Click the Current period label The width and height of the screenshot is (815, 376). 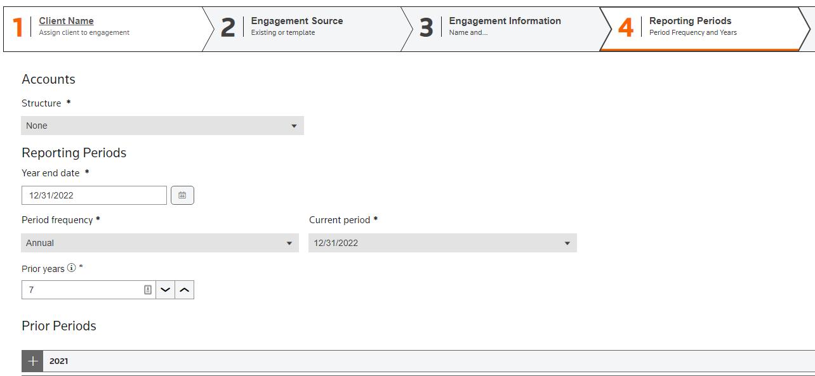(340, 220)
